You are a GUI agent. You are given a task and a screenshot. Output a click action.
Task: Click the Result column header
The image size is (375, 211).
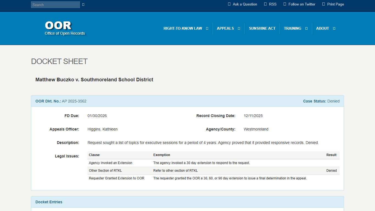click(331, 155)
